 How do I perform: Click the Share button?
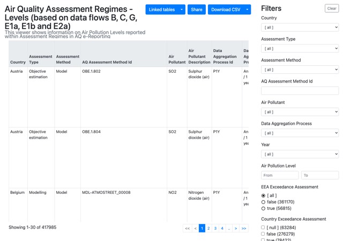coord(197,10)
